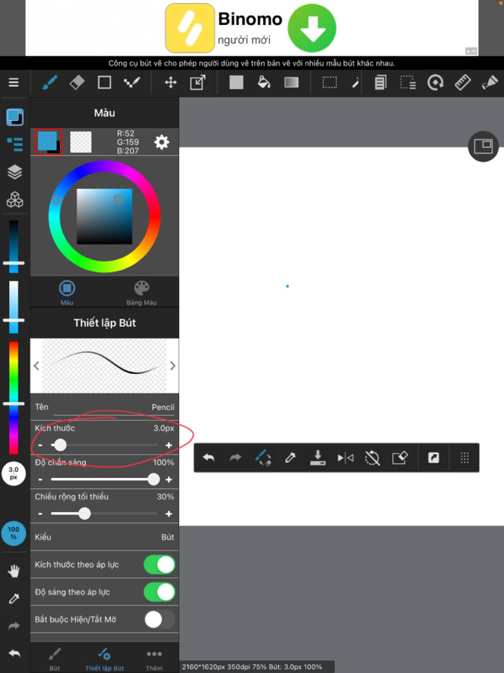Select the canvas rotate tool
The height and width of the screenshot is (673, 504).
click(436, 82)
